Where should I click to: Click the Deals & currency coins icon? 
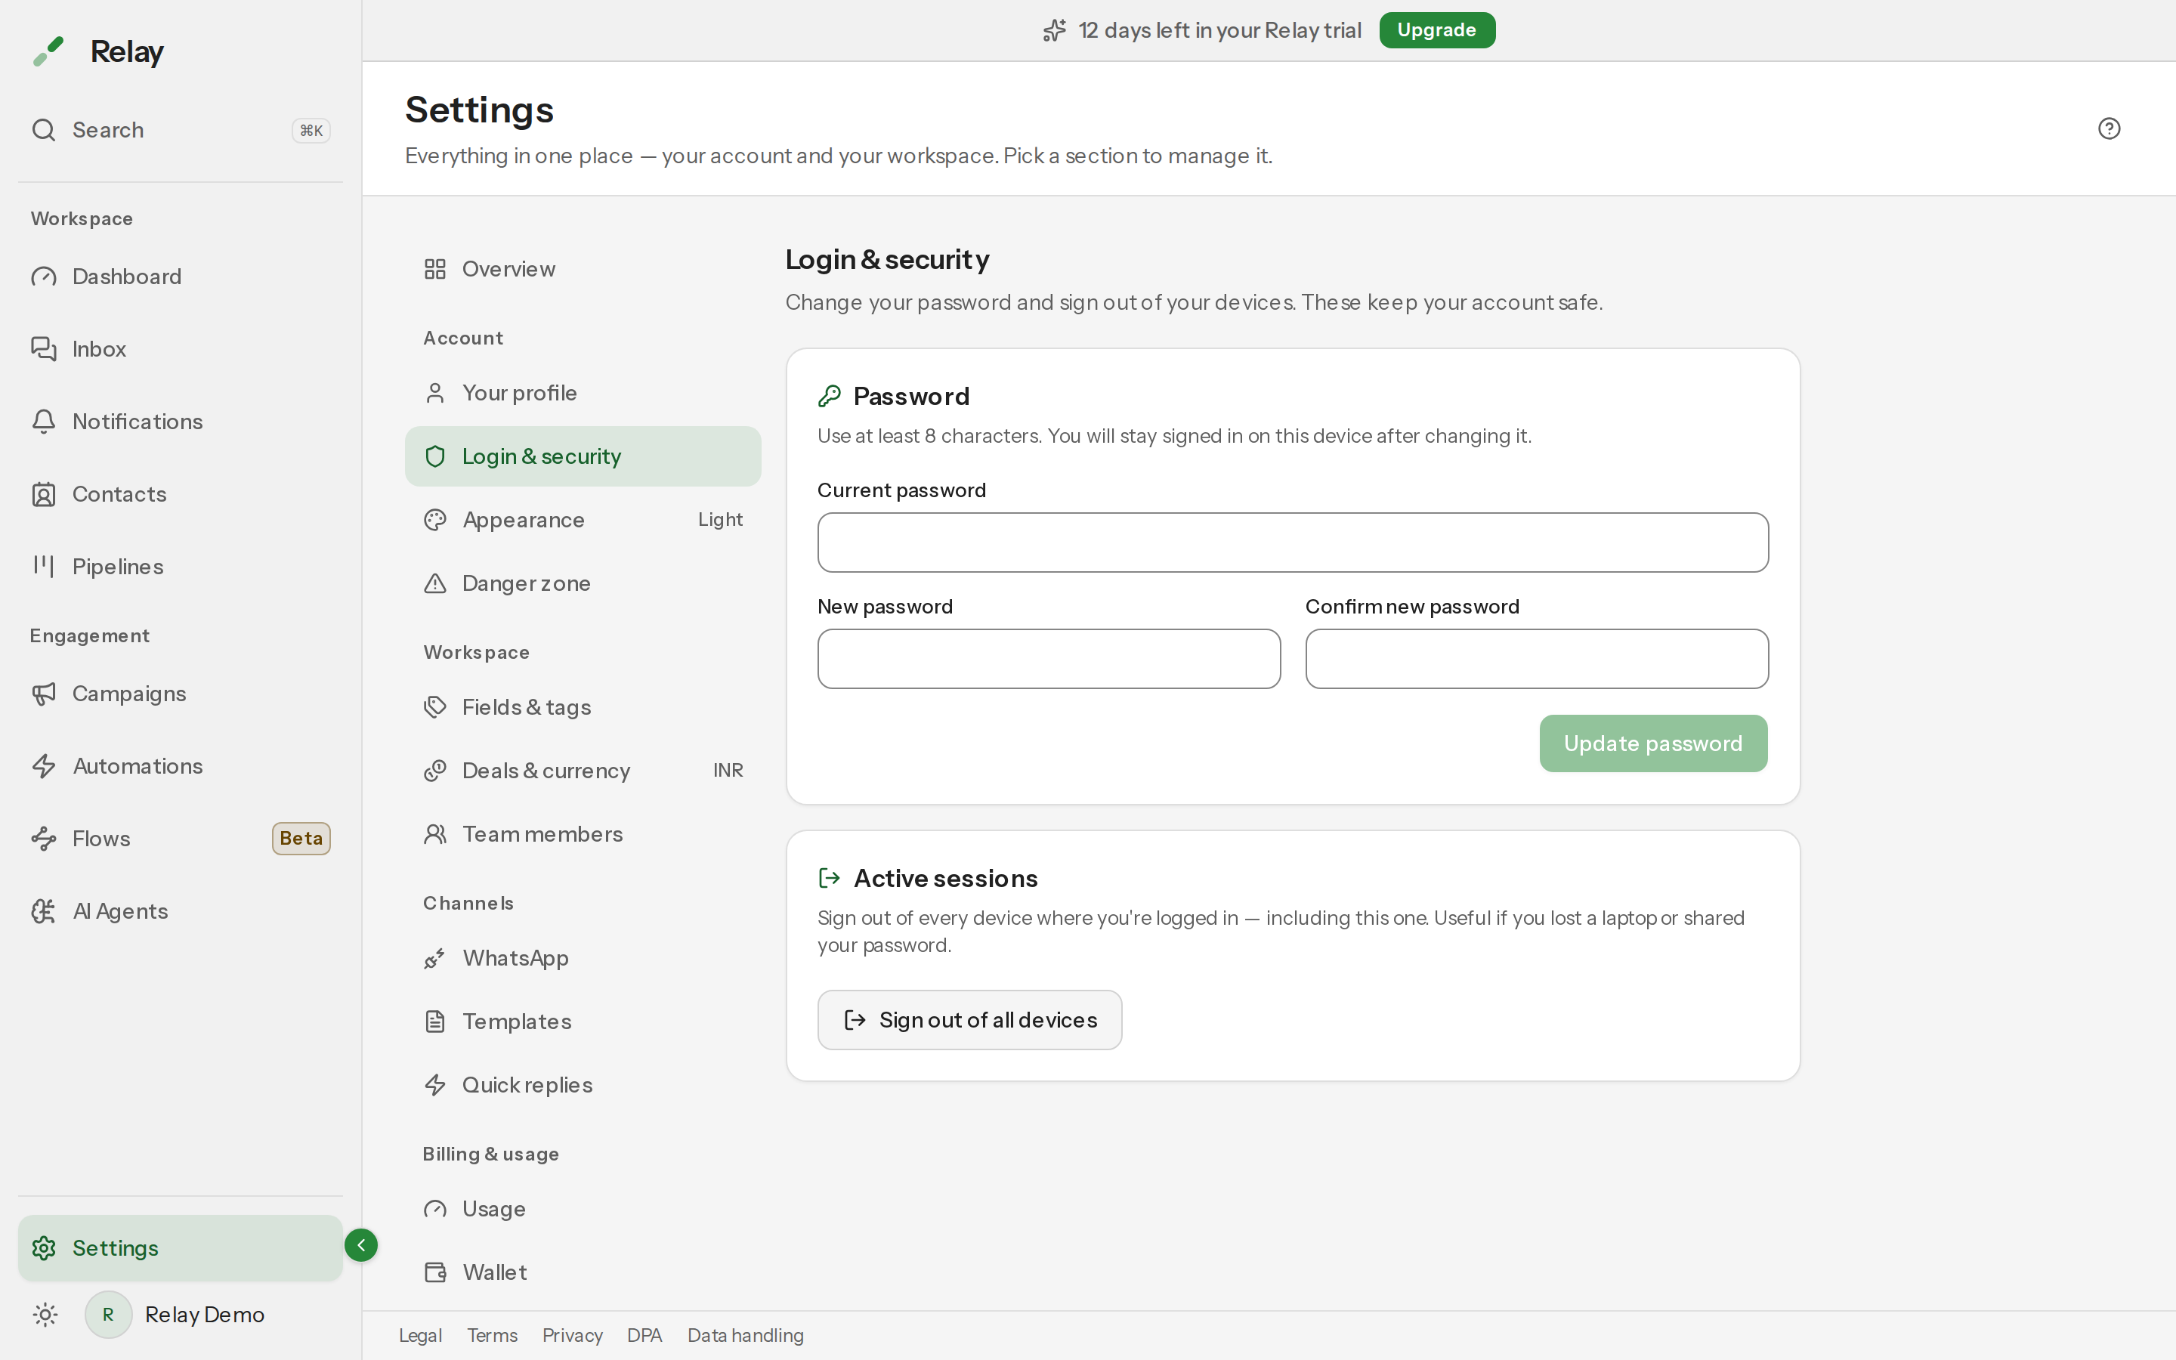(435, 771)
